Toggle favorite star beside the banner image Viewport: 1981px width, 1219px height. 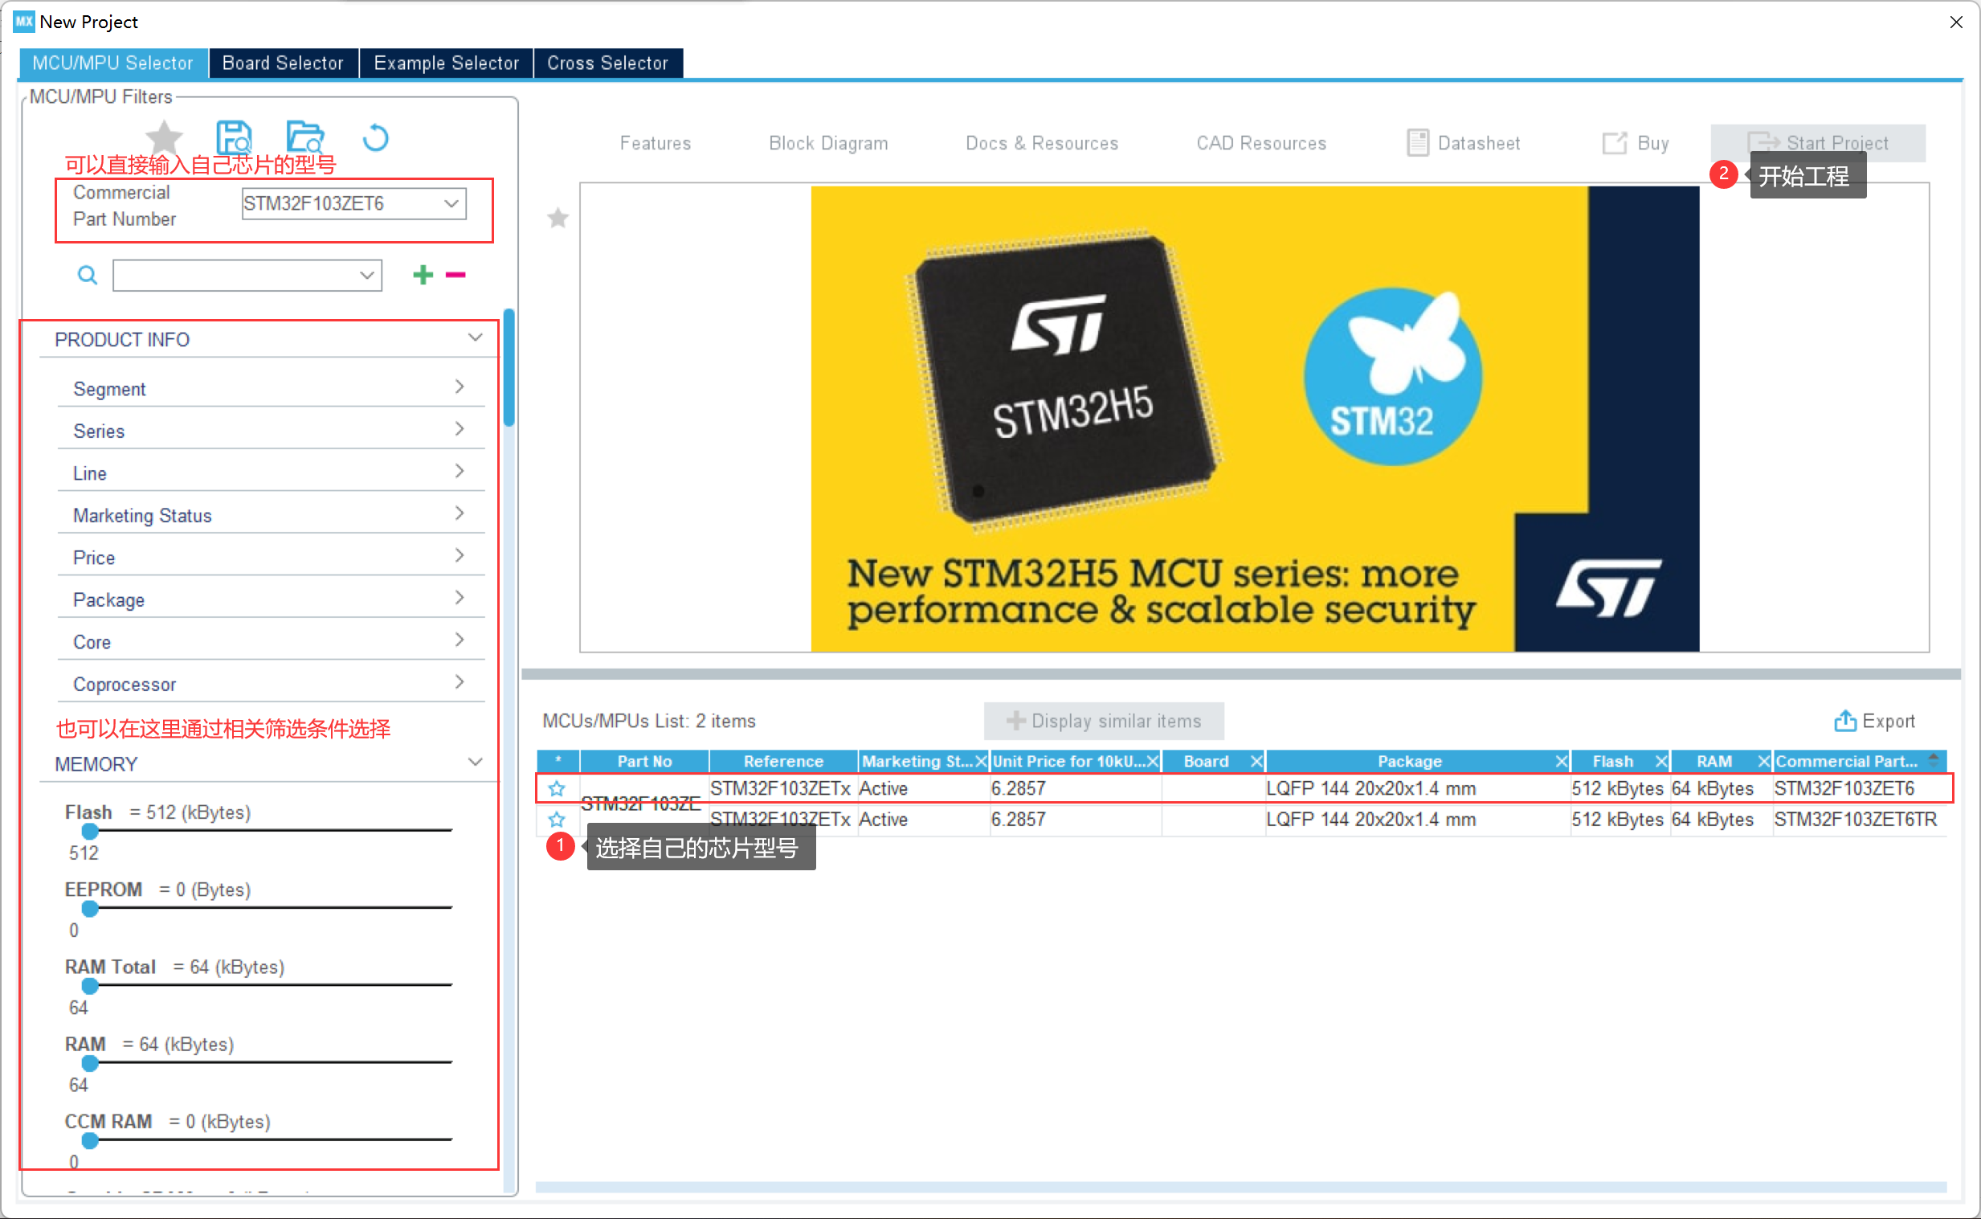(x=558, y=218)
